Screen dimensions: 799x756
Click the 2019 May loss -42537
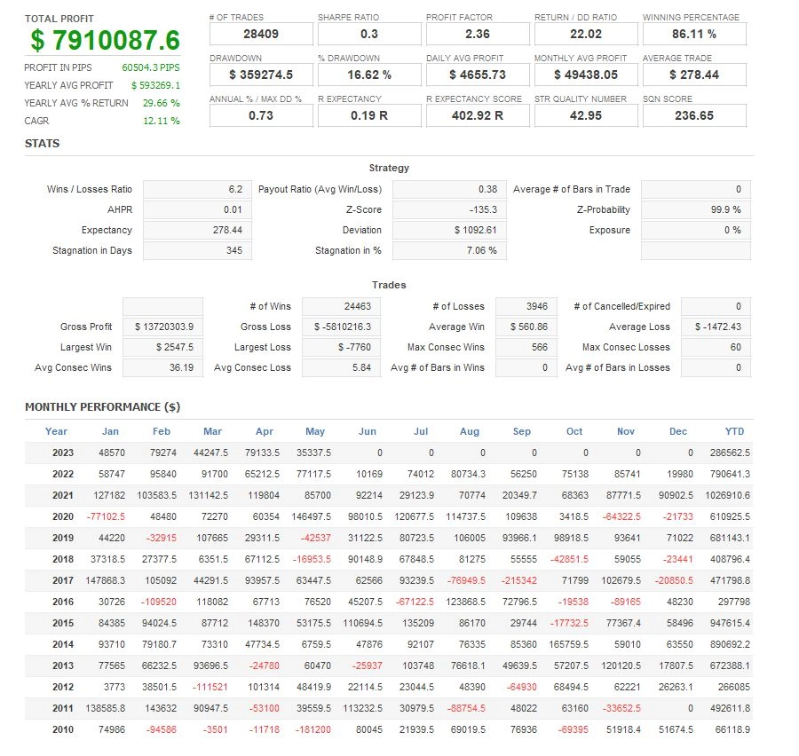315,538
